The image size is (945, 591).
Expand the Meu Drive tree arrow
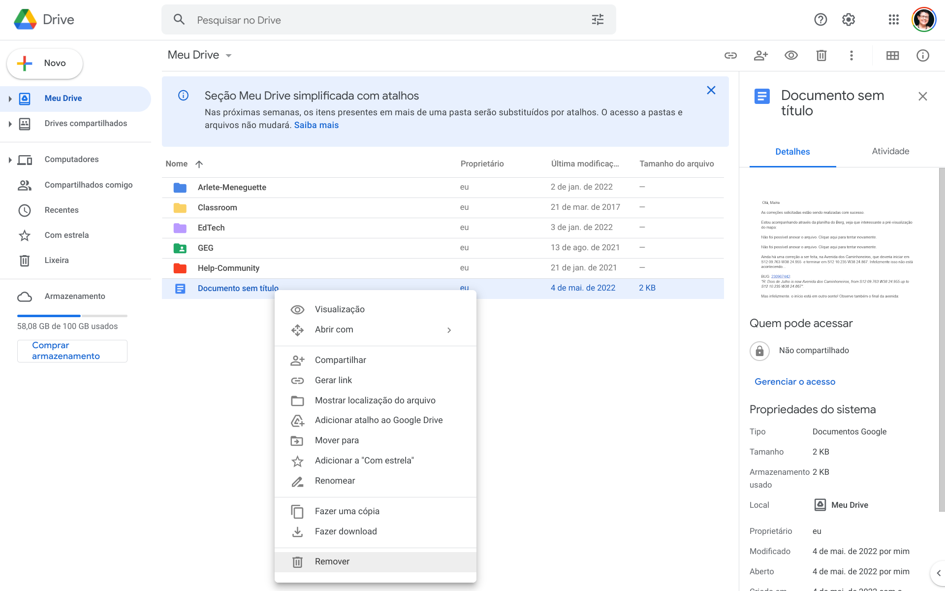(x=10, y=99)
